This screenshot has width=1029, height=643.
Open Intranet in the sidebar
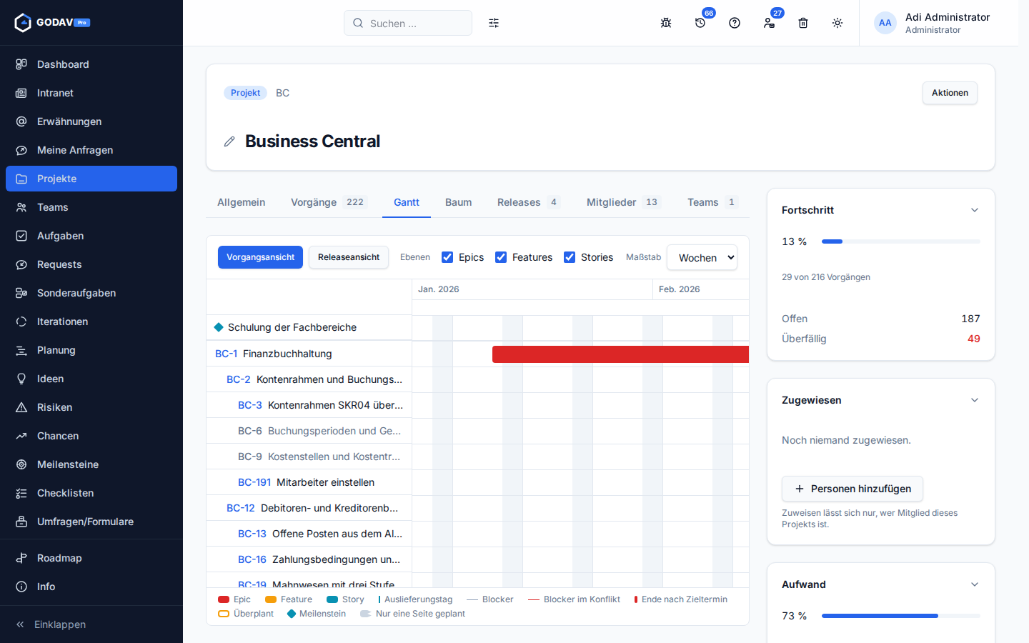(x=91, y=93)
